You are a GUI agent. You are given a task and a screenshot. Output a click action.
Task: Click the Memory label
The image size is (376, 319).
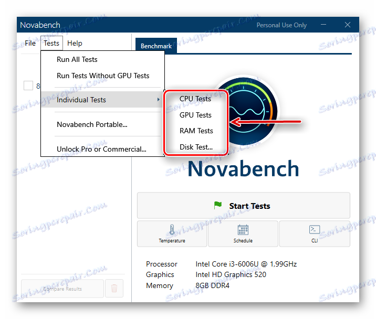160,286
